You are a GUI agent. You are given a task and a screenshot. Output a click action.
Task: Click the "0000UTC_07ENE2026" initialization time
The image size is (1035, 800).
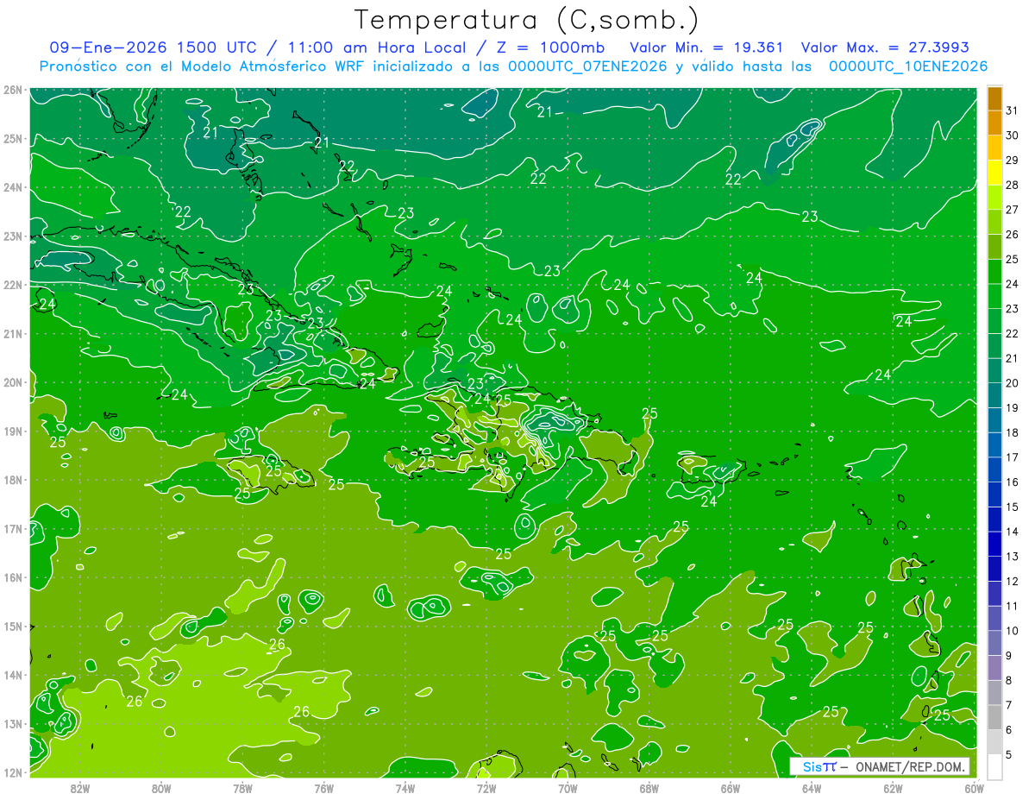click(588, 66)
